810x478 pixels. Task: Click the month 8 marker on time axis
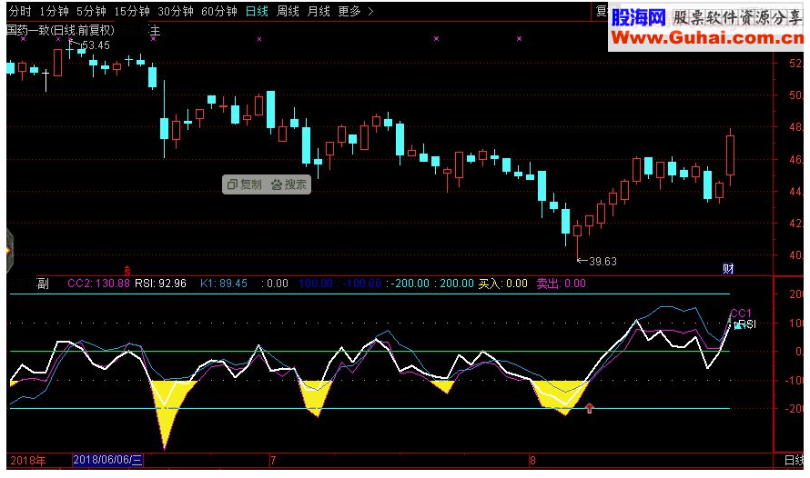[x=532, y=461]
